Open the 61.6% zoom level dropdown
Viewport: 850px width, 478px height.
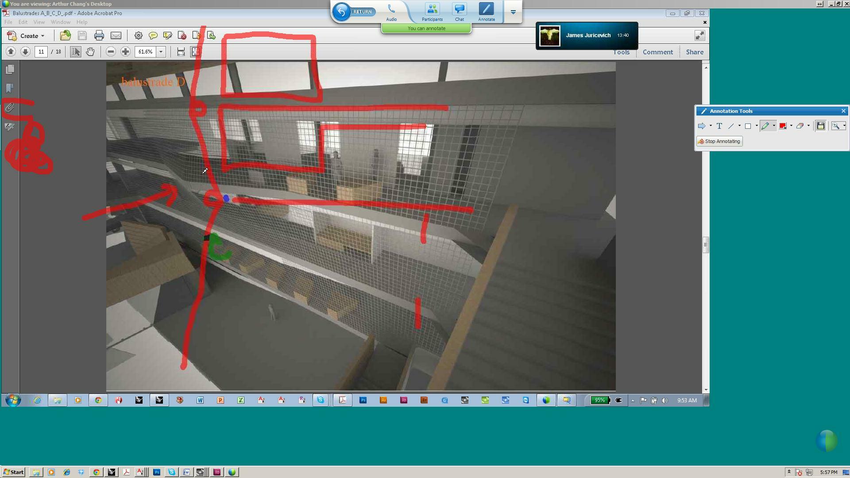[161, 52]
